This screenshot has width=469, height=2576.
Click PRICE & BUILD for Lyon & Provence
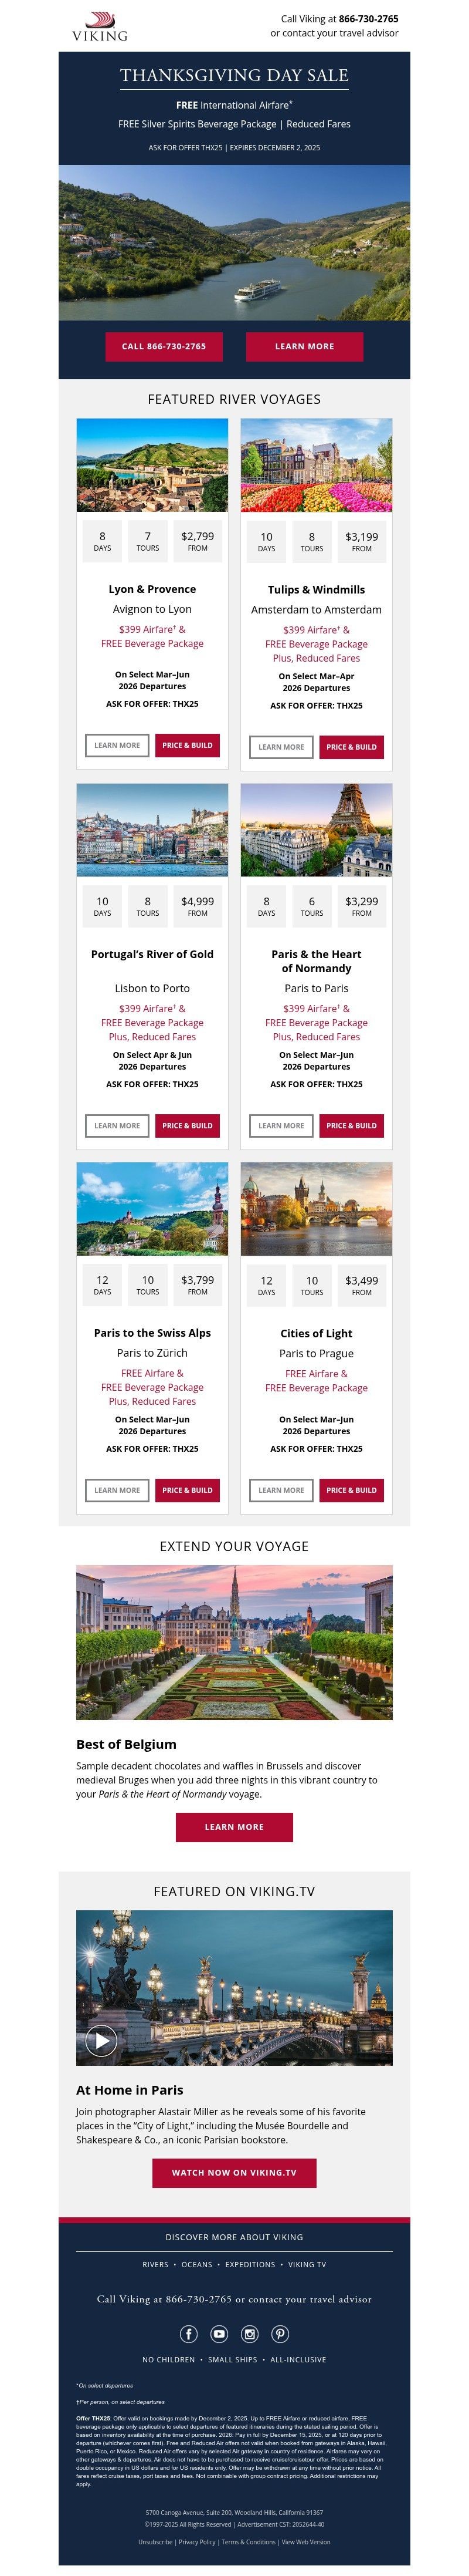[x=186, y=746]
